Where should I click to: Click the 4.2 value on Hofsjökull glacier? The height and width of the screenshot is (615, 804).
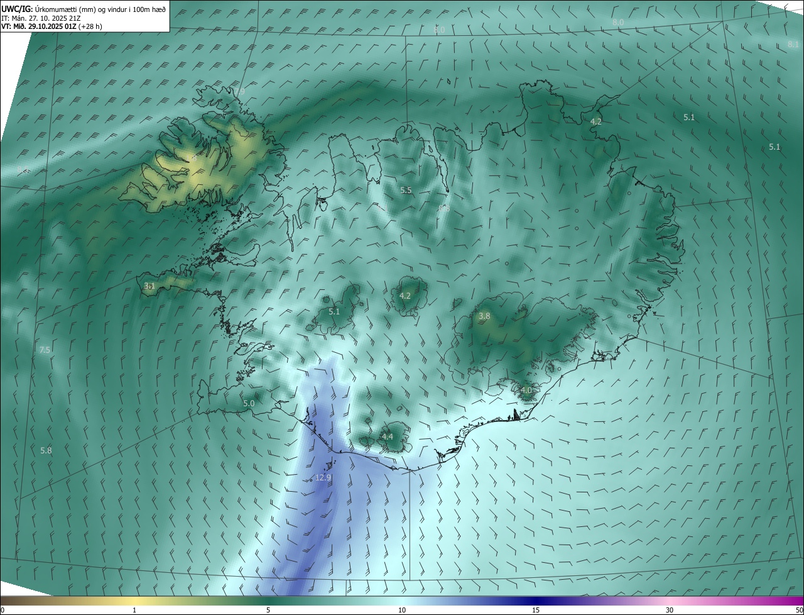pyautogui.click(x=405, y=296)
